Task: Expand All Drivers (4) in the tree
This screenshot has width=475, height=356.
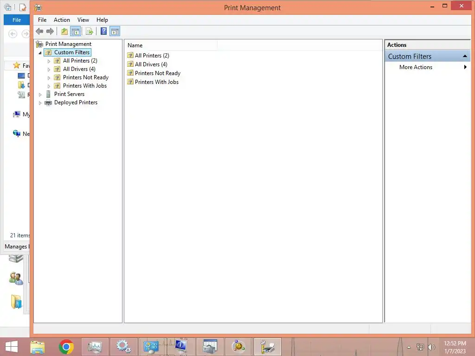Action: pyautogui.click(x=49, y=70)
